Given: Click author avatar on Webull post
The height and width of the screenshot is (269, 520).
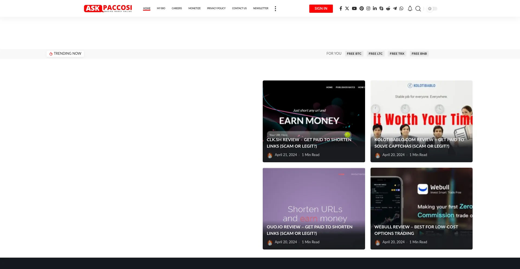Looking at the screenshot, I should (378, 242).
